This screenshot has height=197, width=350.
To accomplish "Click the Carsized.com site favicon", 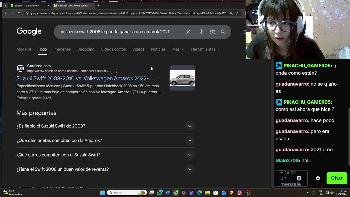I will click(x=20, y=68).
